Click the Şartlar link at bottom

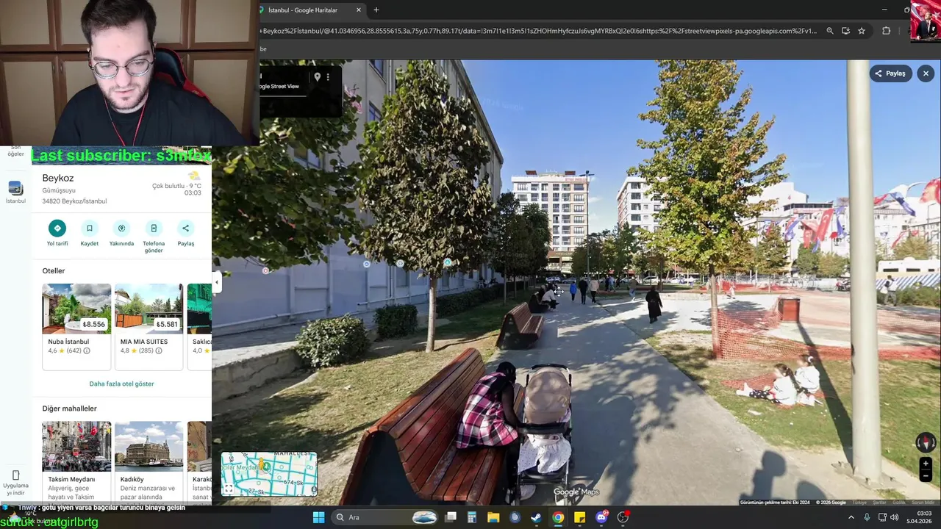[x=879, y=503]
